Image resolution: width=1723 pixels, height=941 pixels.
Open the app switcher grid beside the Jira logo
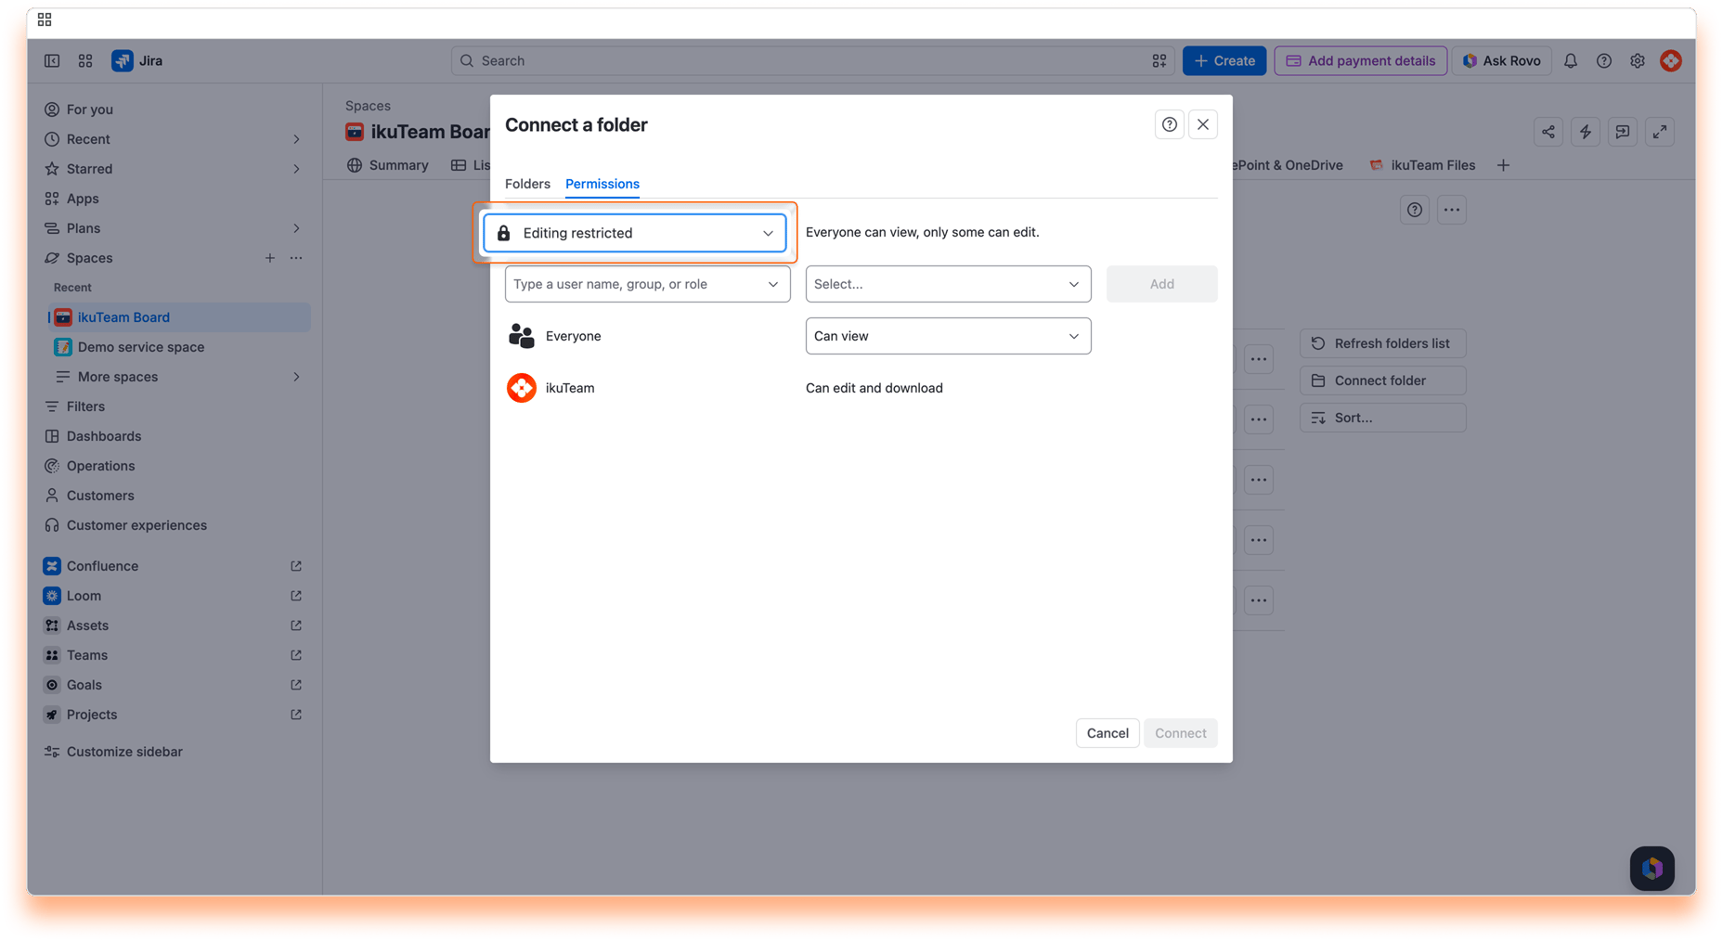[85, 61]
